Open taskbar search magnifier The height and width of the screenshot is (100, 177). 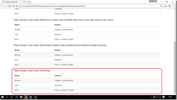(7, 97)
